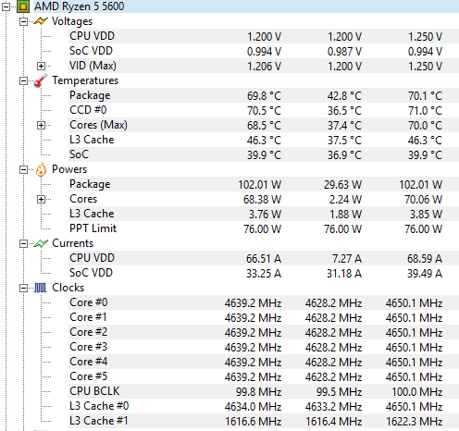Select the L3 Cache temperature row
The image size is (459, 431).
click(x=264, y=140)
